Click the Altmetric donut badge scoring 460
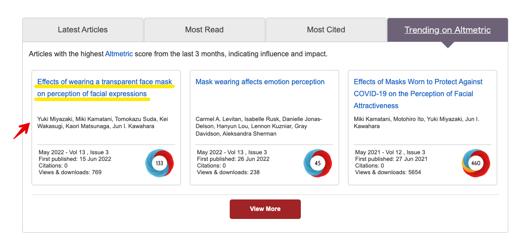 [476, 163]
